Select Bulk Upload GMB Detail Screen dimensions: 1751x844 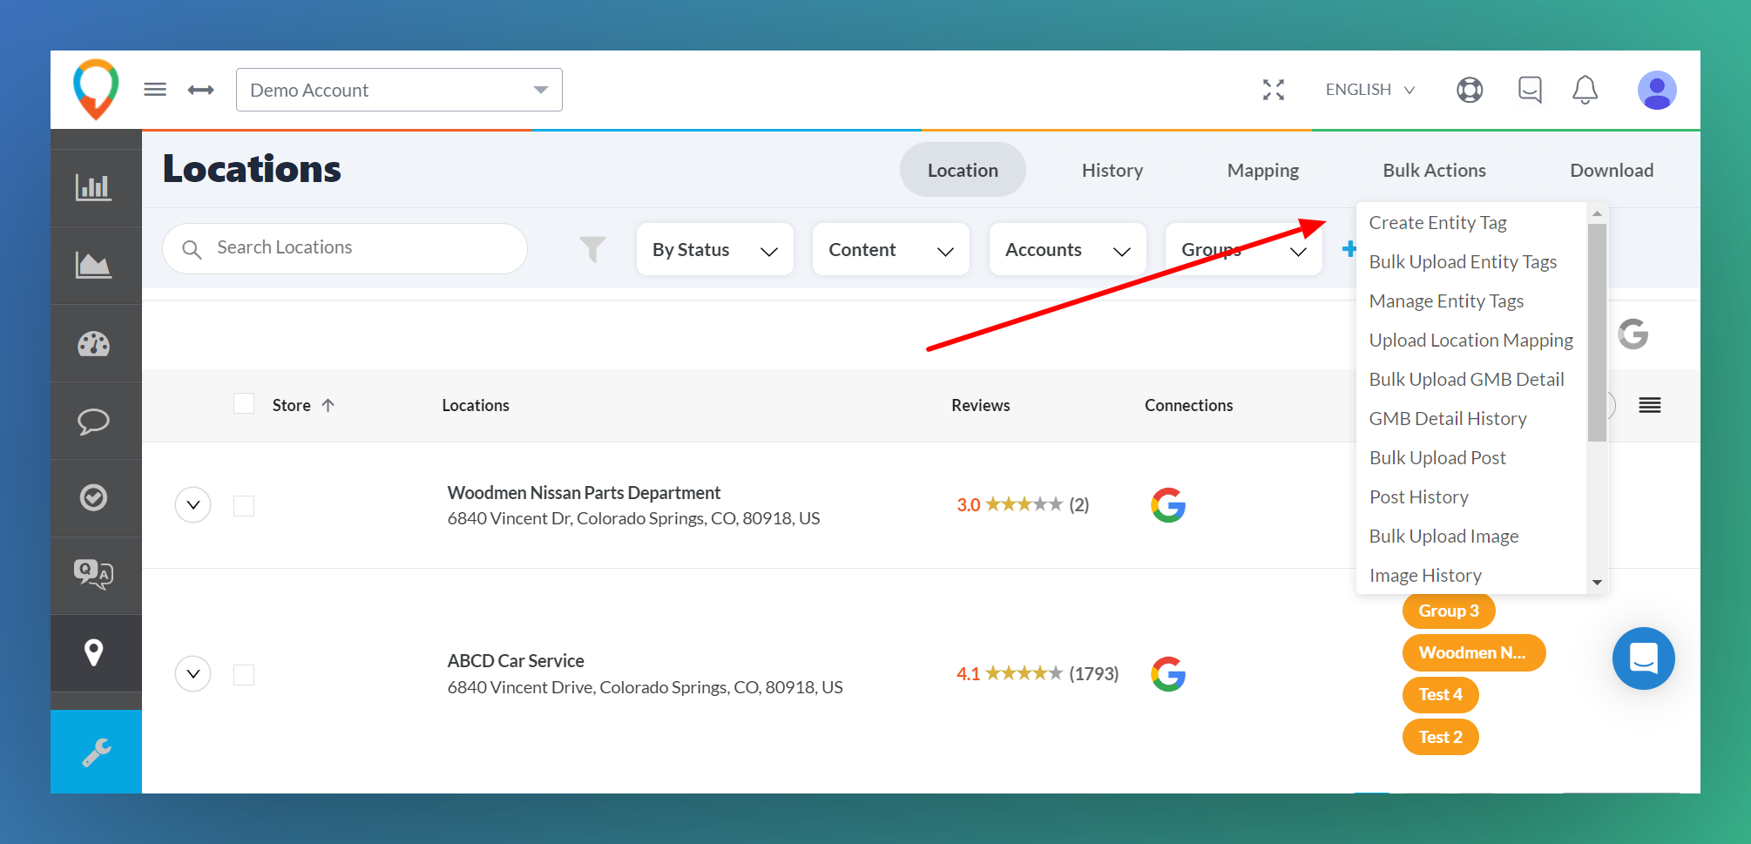coord(1471,380)
